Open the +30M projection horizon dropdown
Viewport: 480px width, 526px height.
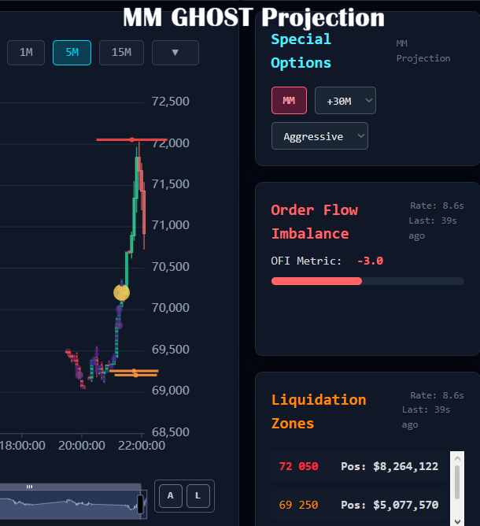coord(345,101)
